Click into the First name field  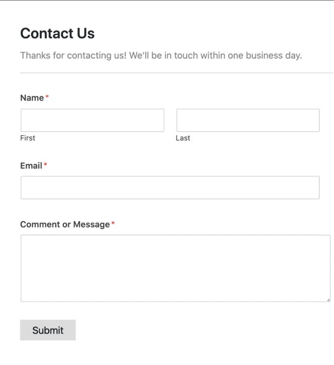(92, 120)
